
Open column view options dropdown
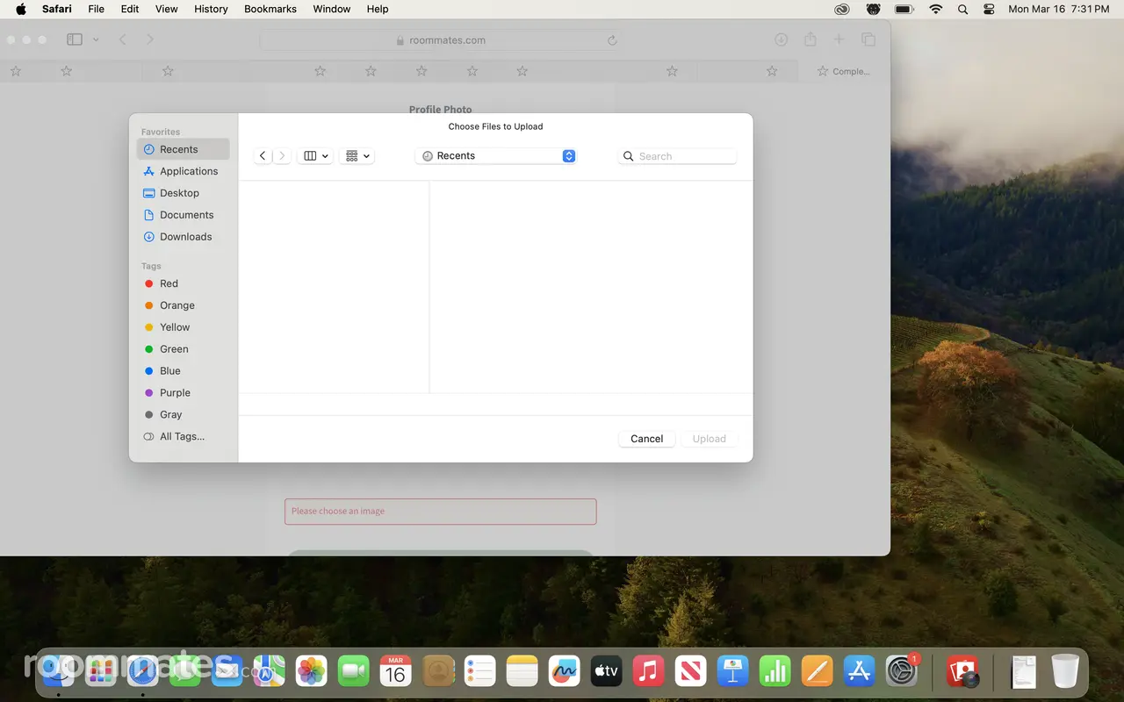pos(315,156)
